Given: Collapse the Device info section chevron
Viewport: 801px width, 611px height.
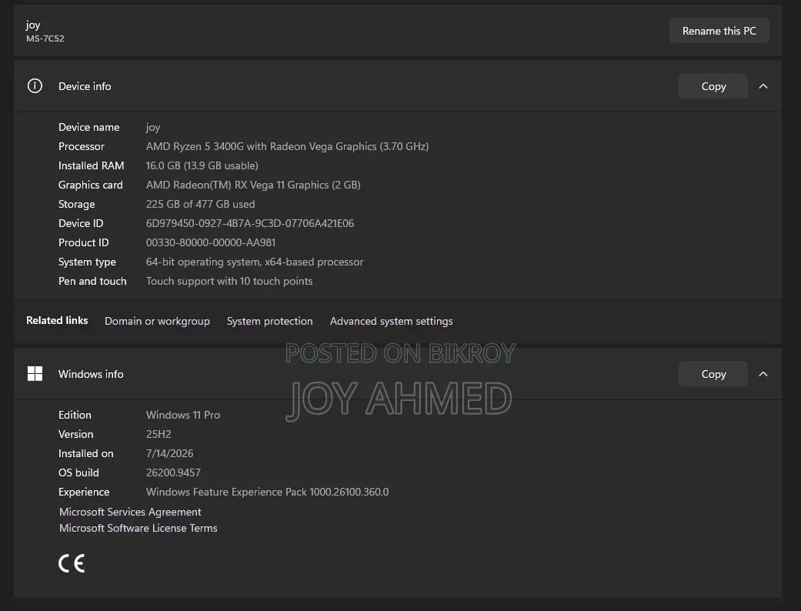Looking at the screenshot, I should point(763,86).
